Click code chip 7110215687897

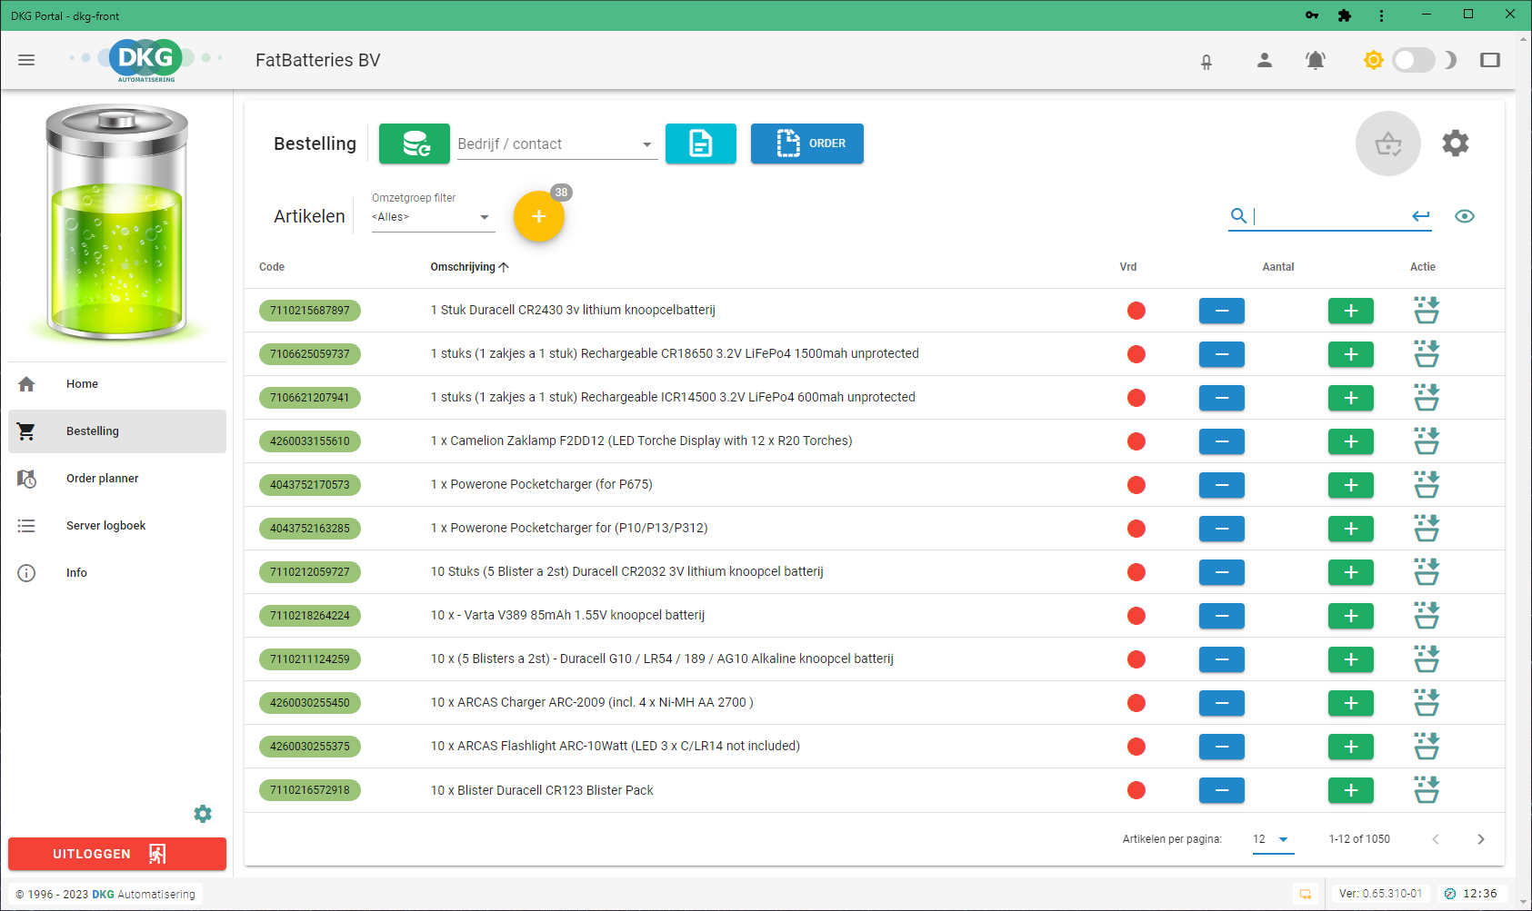pyautogui.click(x=310, y=311)
